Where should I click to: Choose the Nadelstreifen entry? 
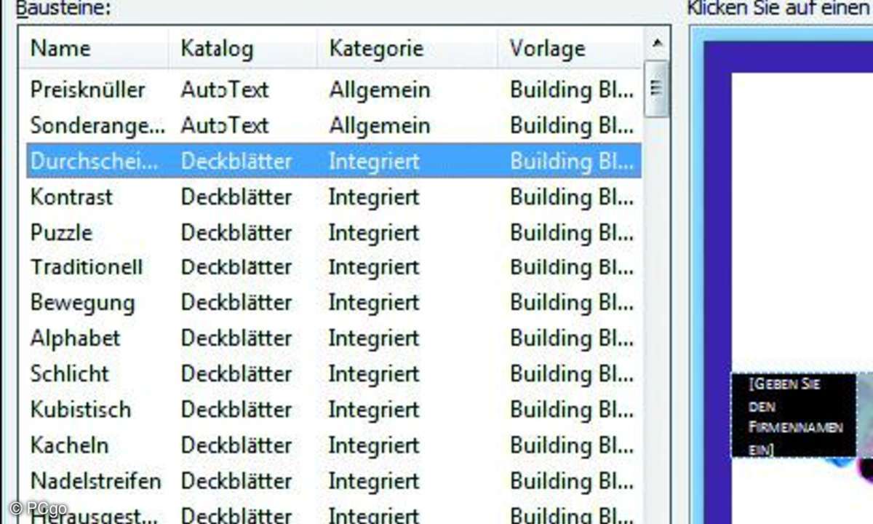(95, 481)
